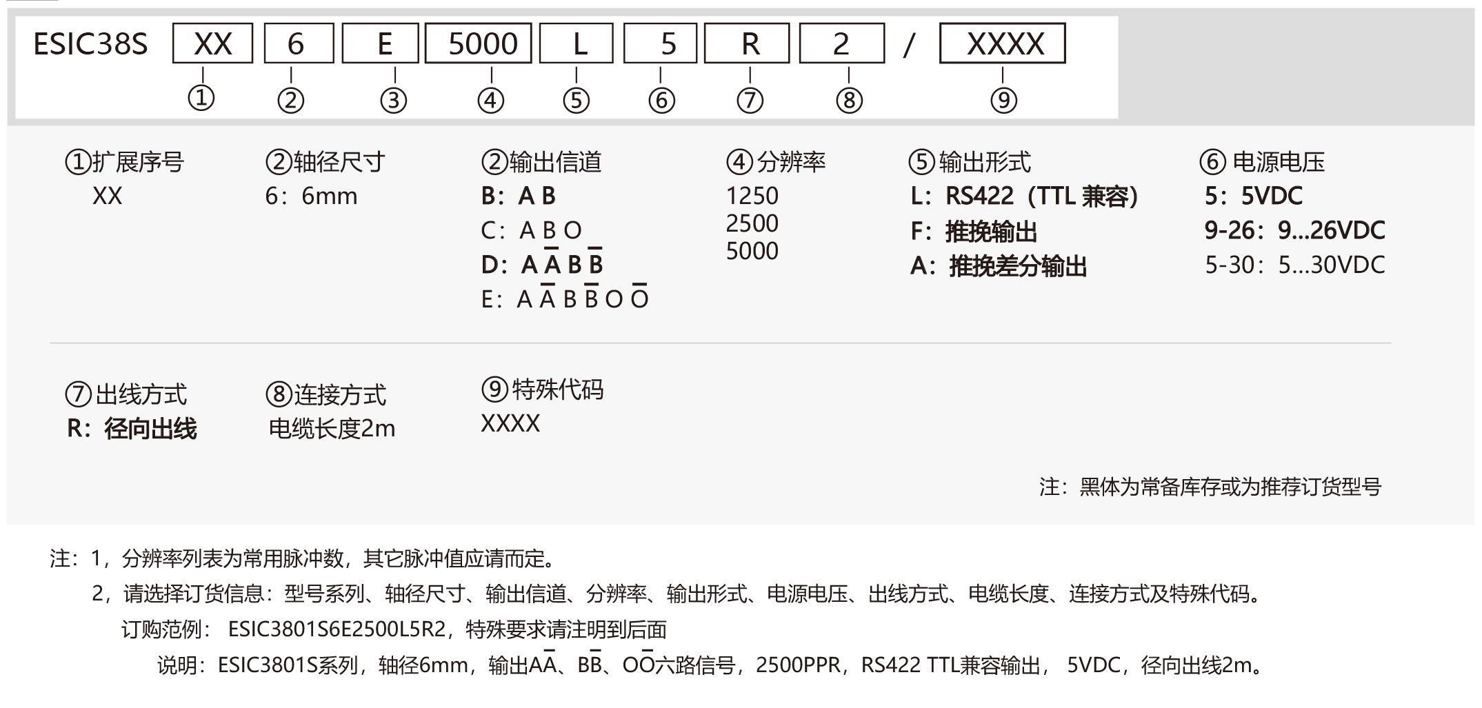This screenshot has width=1482, height=708.
Task: Click the note '黑体为常备库存或为推荐订货型号'
Action: pos(1230,487)
